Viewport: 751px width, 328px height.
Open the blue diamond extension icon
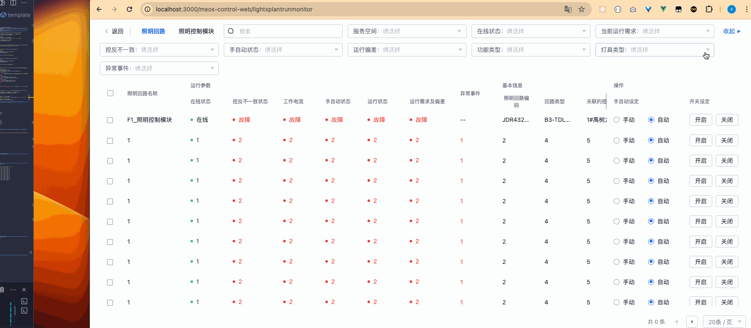(648, 9)
